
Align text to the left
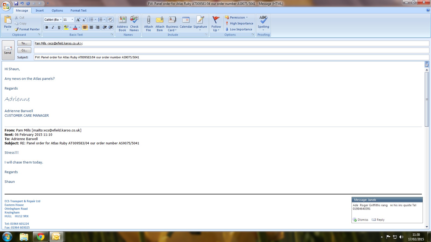pyautogui.click(x=85, y=27)
